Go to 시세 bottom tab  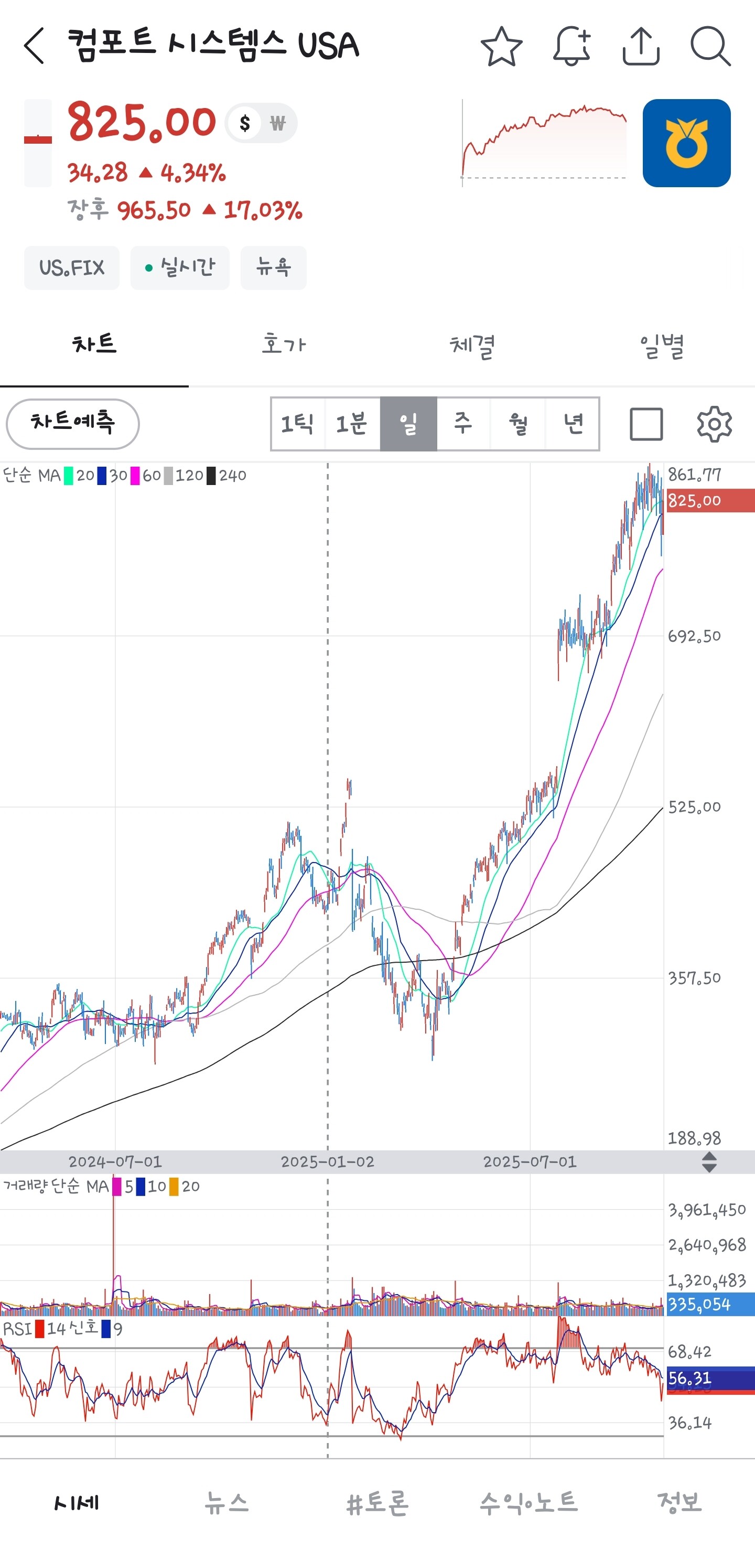pos(76,1503)
